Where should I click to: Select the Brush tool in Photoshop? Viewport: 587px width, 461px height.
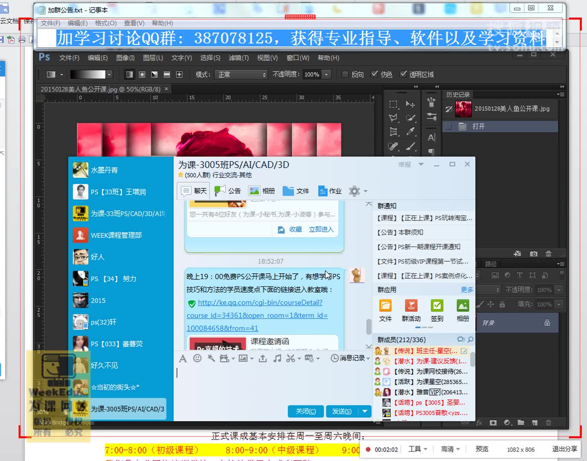click(410, 146)
